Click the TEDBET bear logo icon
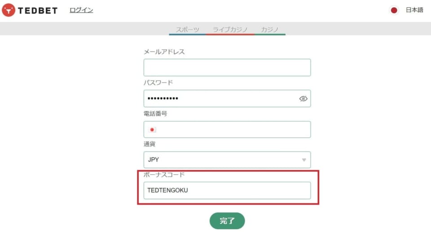This screenshot has width=431, height=232. point(9,10)
